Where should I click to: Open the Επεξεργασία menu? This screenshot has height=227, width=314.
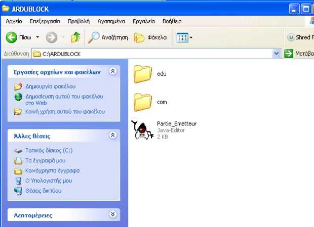tap(45, 21)
